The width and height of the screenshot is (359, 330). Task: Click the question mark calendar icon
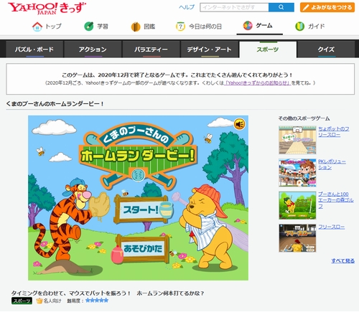[180, 27]
